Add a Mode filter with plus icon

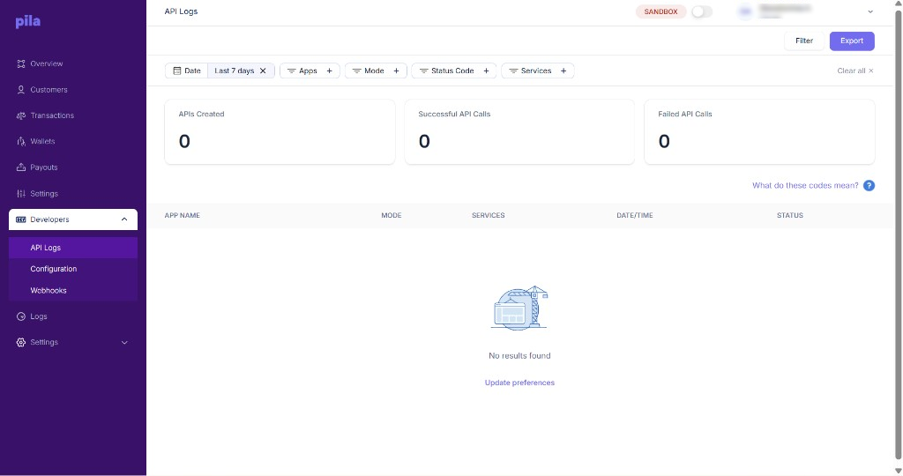(x=396, y=71)
